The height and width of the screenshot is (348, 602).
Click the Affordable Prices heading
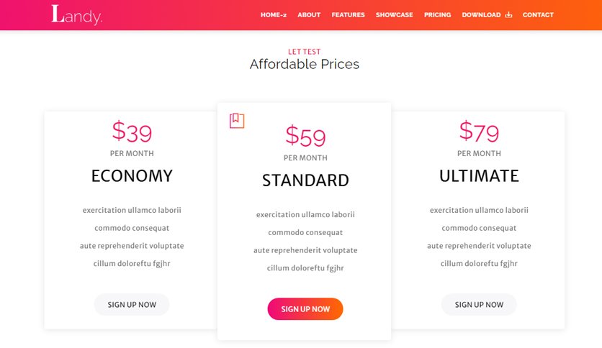tap(305, 64)
